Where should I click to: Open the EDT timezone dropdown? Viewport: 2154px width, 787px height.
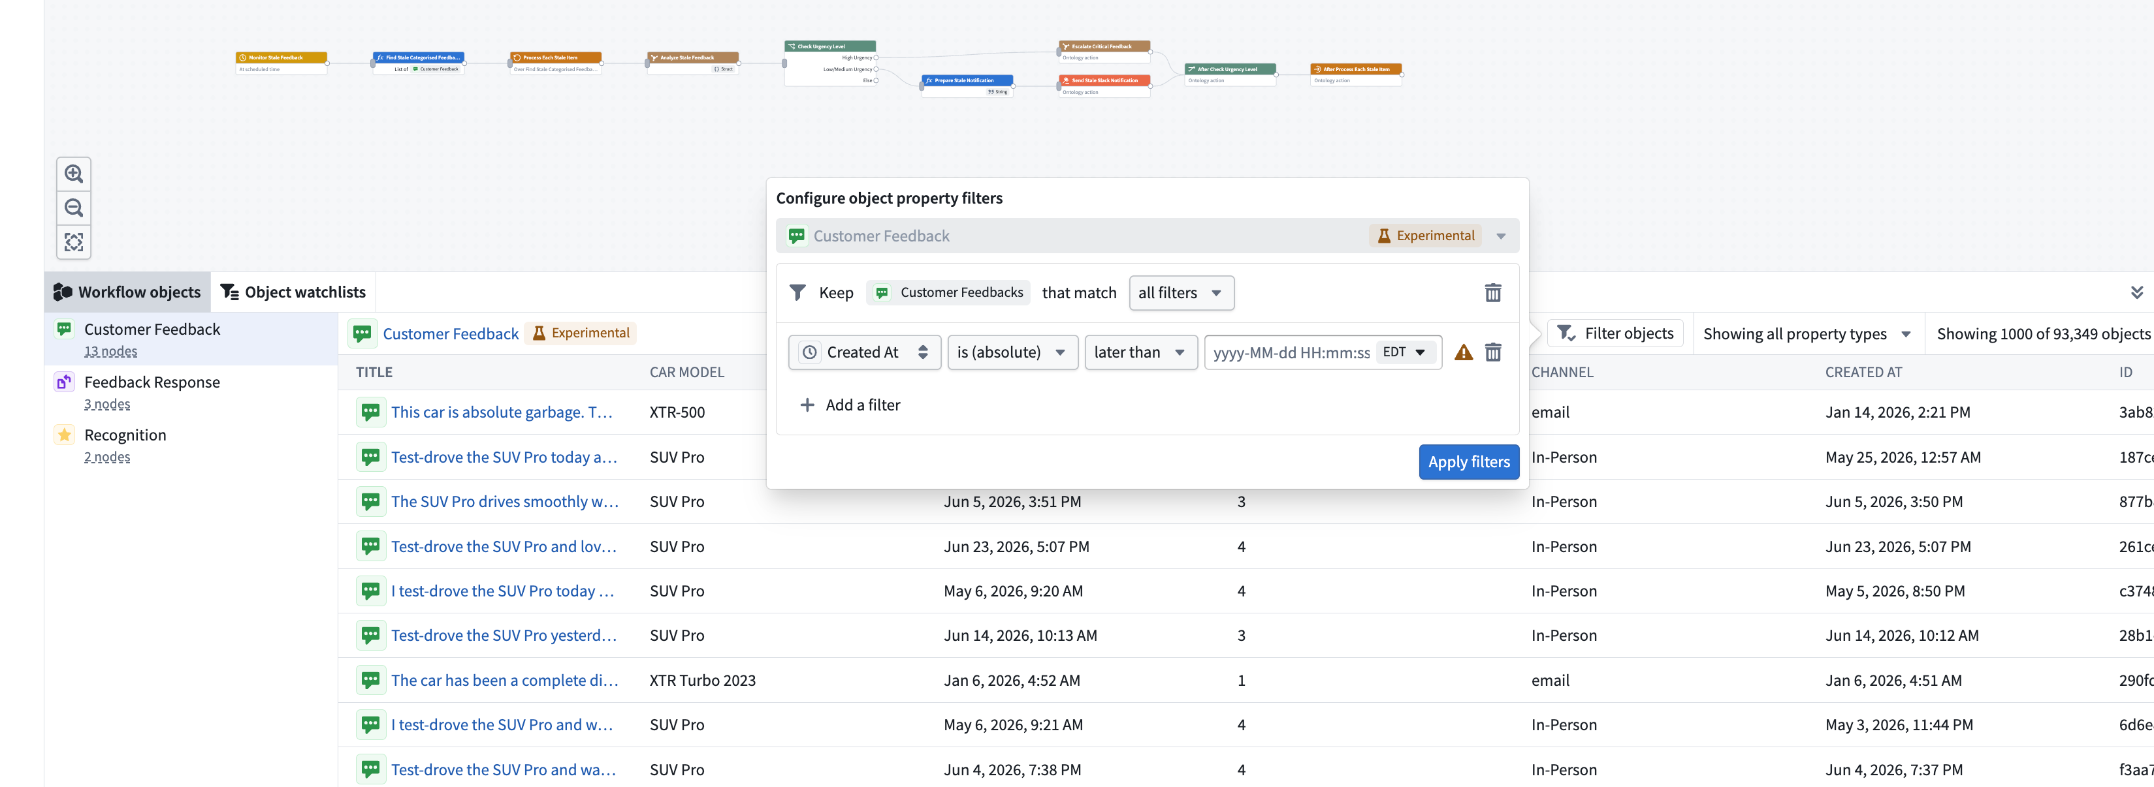click(1405, 352)
